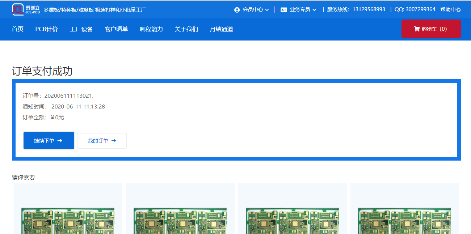Expand the 会员中心 dropdown chevron
Image resolution: width=471 pixels, height=234 pixels.
click(x=267, y=10)
